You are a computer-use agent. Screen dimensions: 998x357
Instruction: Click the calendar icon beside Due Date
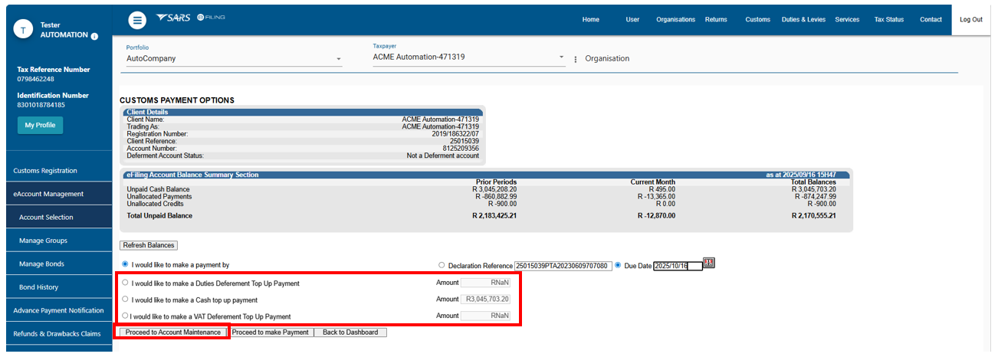[x=709, y=264]
